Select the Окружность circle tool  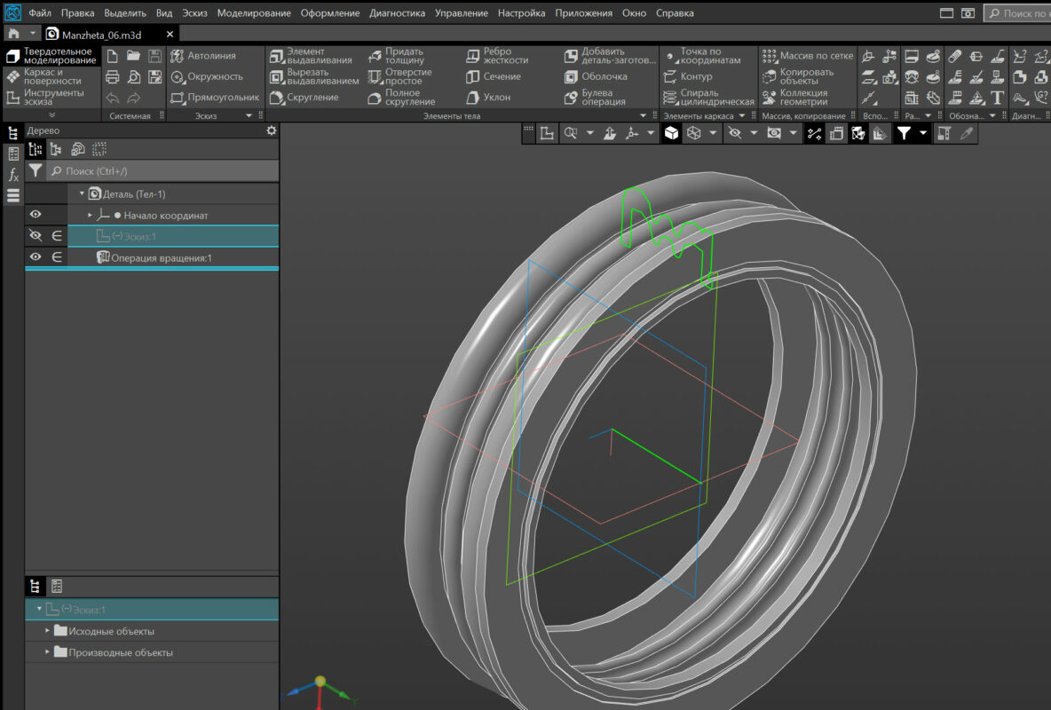[207, 76]
